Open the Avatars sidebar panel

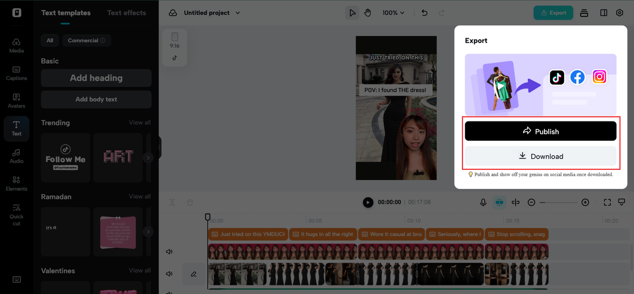point(16,101)
